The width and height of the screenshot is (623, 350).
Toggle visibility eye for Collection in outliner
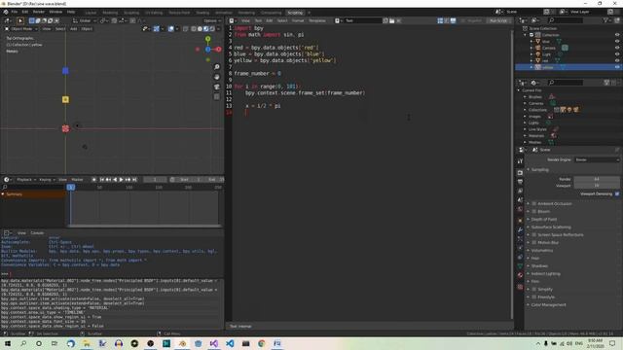[617, 35]
